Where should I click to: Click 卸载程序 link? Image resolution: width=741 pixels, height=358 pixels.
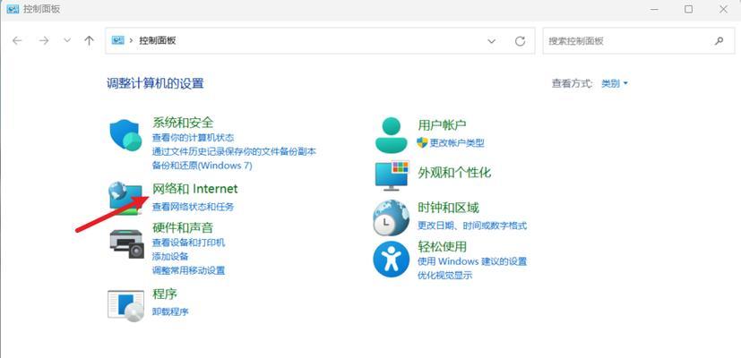170,311
